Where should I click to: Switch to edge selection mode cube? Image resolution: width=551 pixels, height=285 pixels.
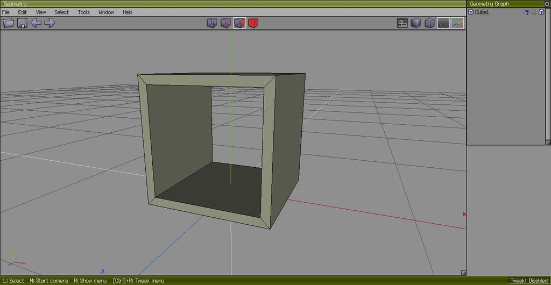(x=225, y=23)
